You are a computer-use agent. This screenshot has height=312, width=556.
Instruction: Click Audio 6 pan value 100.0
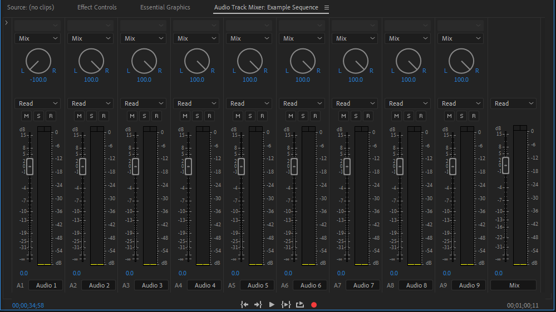[x=303, y=80]
